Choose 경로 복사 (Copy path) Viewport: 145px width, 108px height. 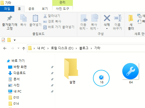[x=52, y=21]
